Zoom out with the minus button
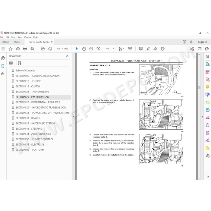Viewport: 211px width, 211px height. point(91,49)
